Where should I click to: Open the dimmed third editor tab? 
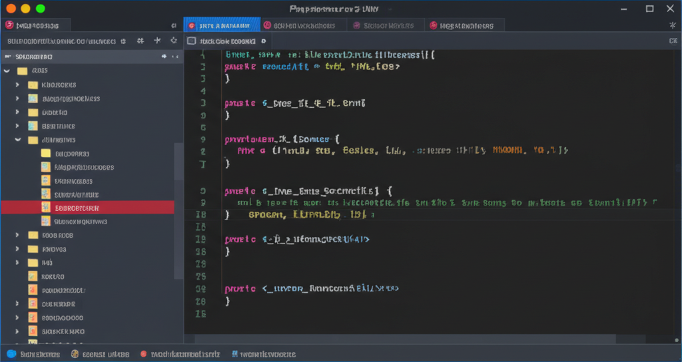pos(386,25)
